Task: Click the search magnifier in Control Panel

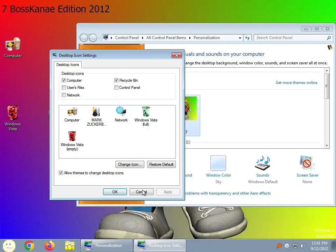Action: [x=329, y=38]
